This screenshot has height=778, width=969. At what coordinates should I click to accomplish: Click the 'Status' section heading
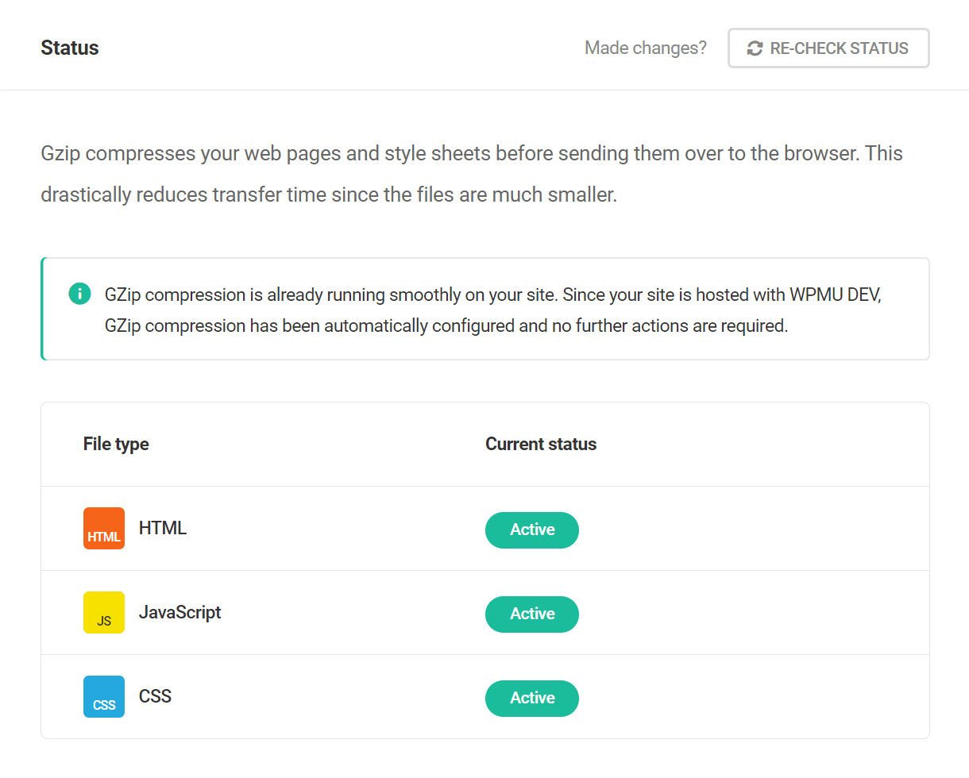tap(70, 48)
